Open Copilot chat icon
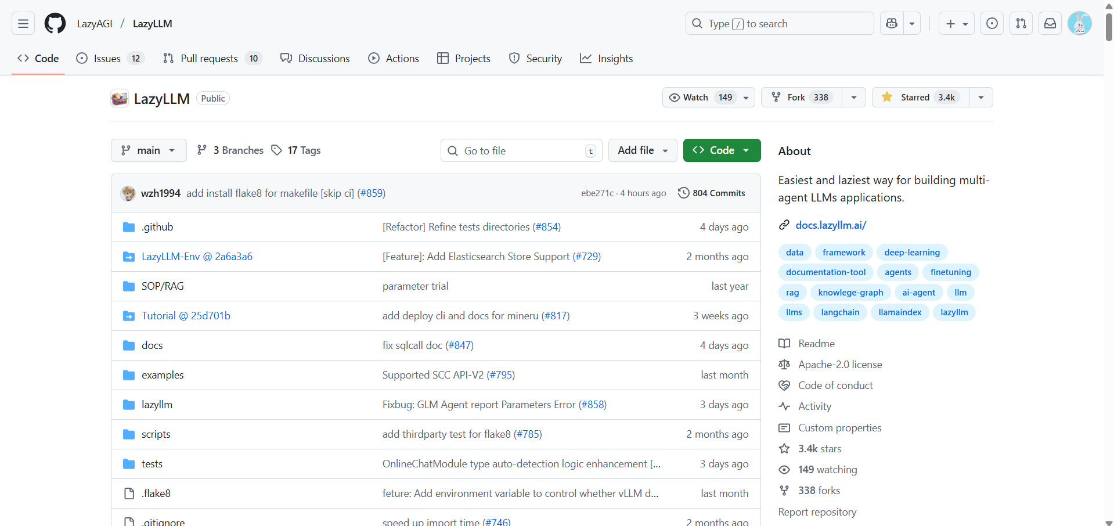This screenshot has height=526, width=1114. (x=892, y=24)
